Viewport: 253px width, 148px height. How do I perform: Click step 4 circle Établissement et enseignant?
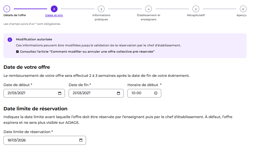point(148,9)
